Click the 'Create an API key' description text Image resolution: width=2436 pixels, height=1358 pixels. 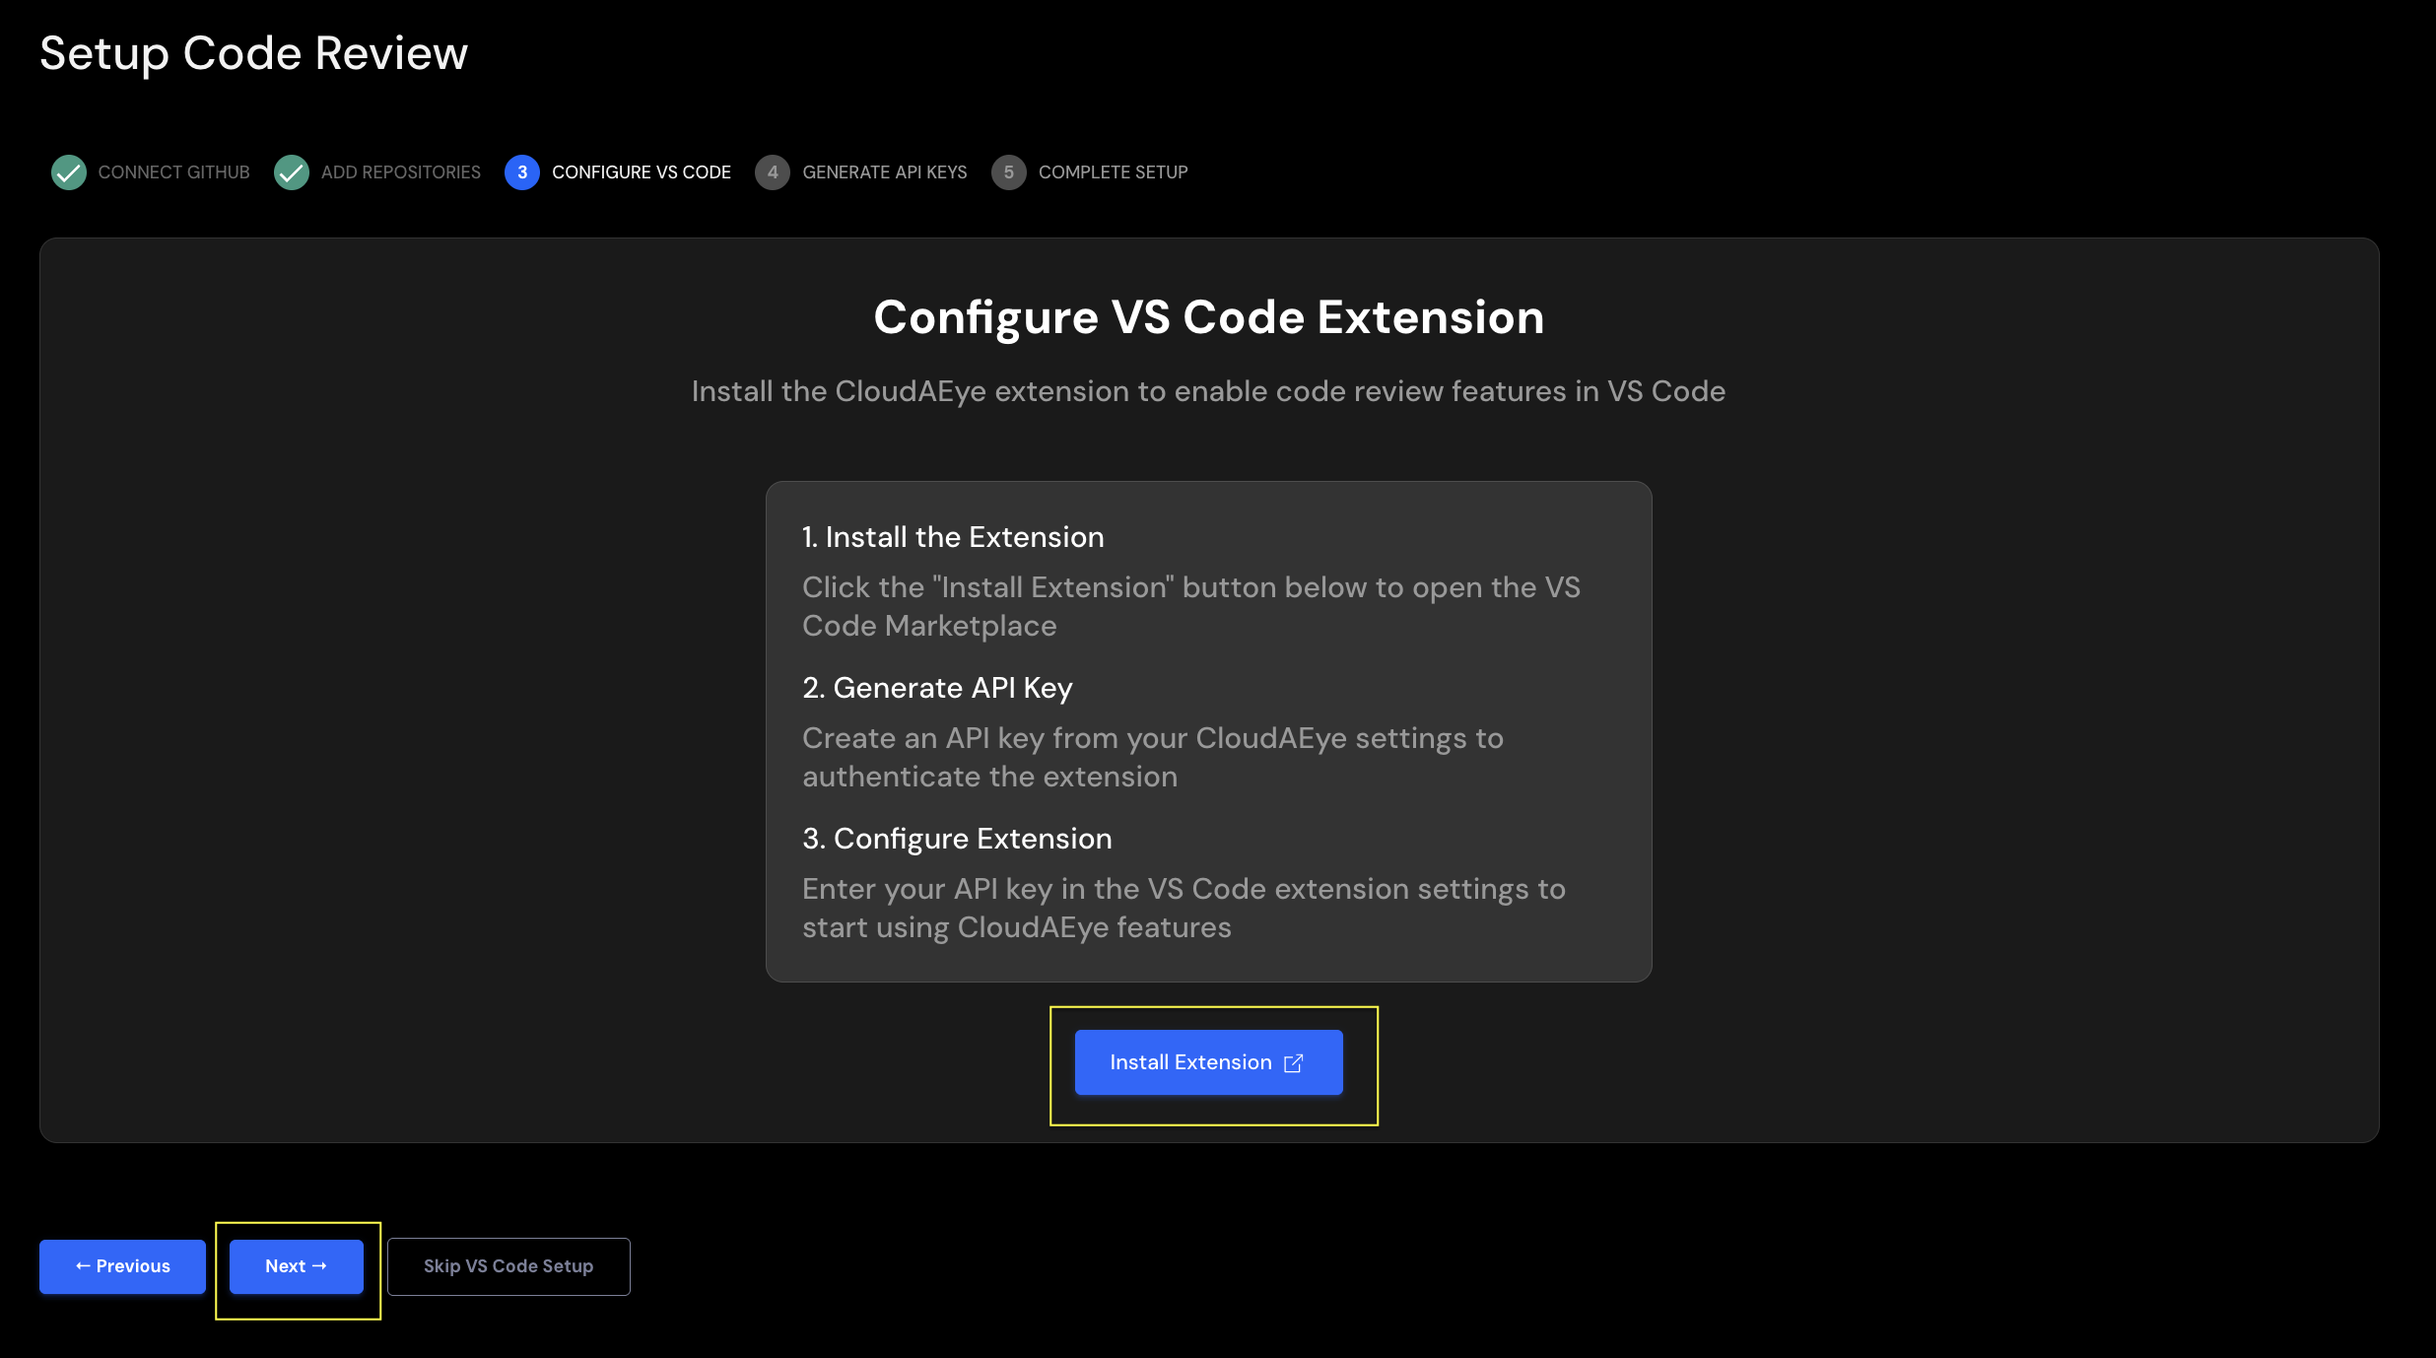[1153, 757]
